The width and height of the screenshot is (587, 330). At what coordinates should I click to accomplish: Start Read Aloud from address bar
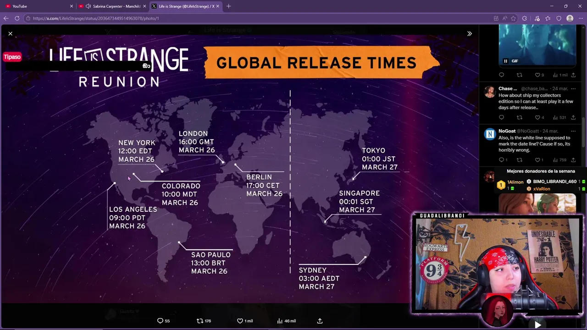504,18
